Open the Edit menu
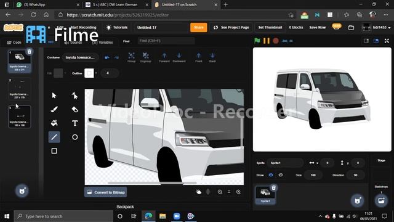Viewport: 394px width, 222px height. click(60, 27)
